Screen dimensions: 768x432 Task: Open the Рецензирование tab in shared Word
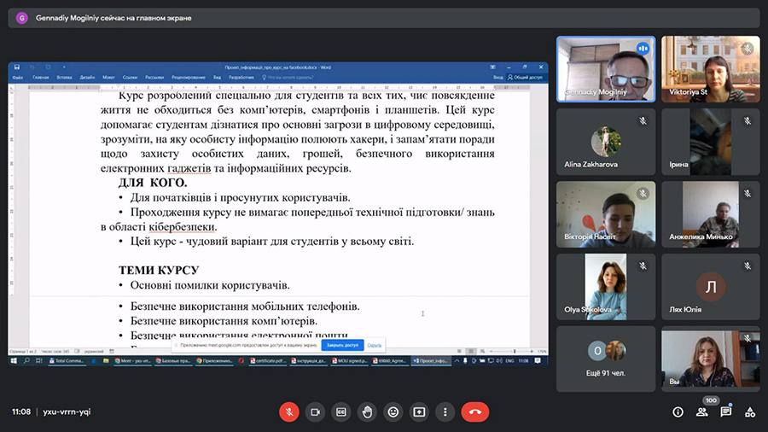pos(189,78)
